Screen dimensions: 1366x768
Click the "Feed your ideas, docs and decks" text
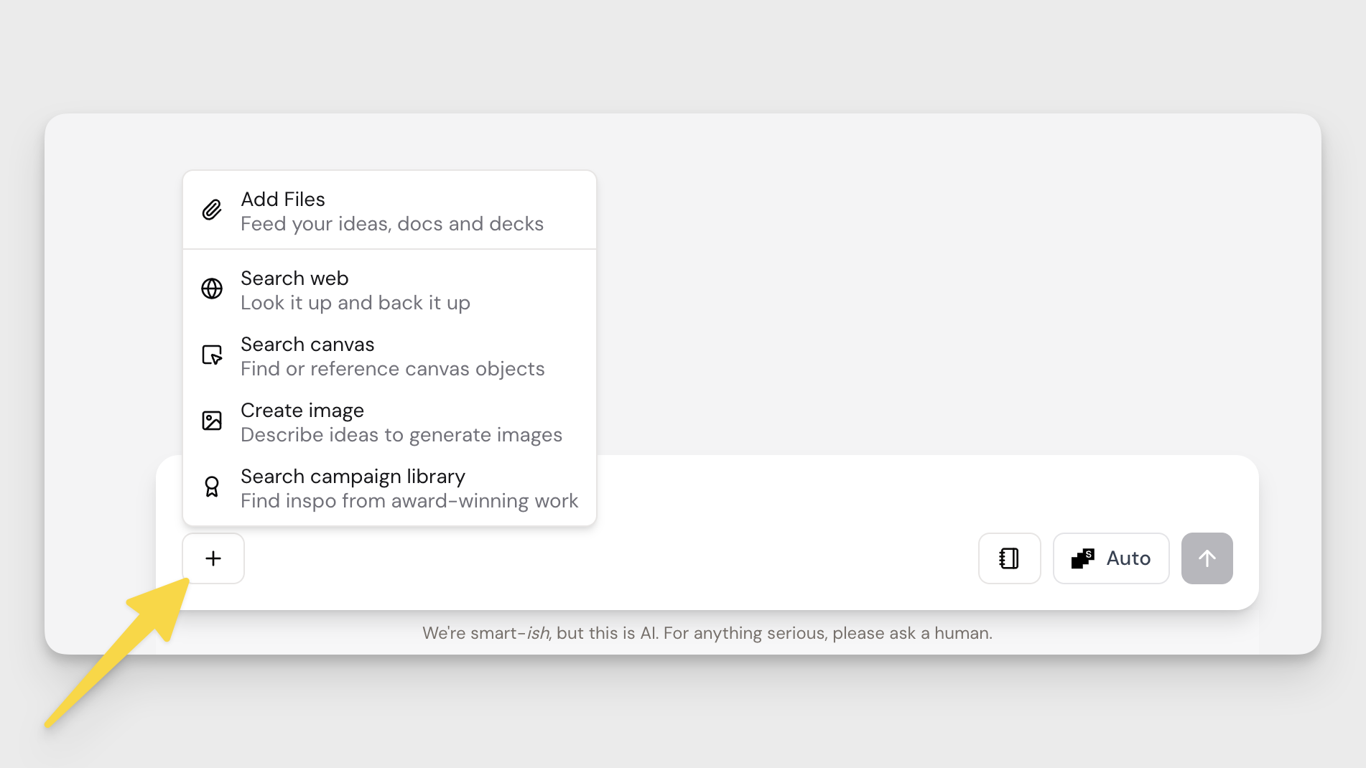pos(392,224)
